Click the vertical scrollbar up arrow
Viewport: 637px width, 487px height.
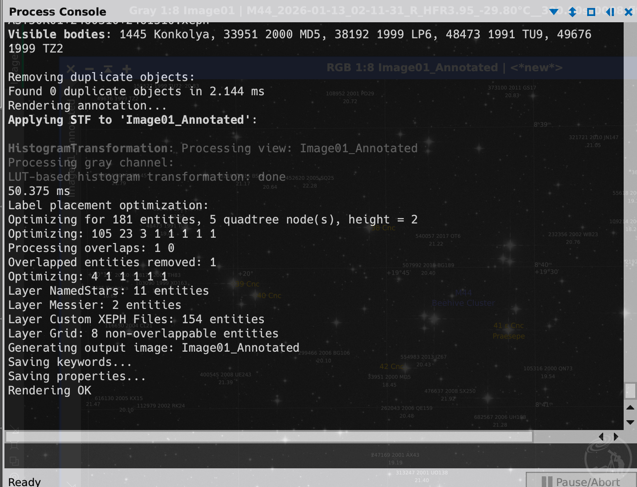(630, 407)
